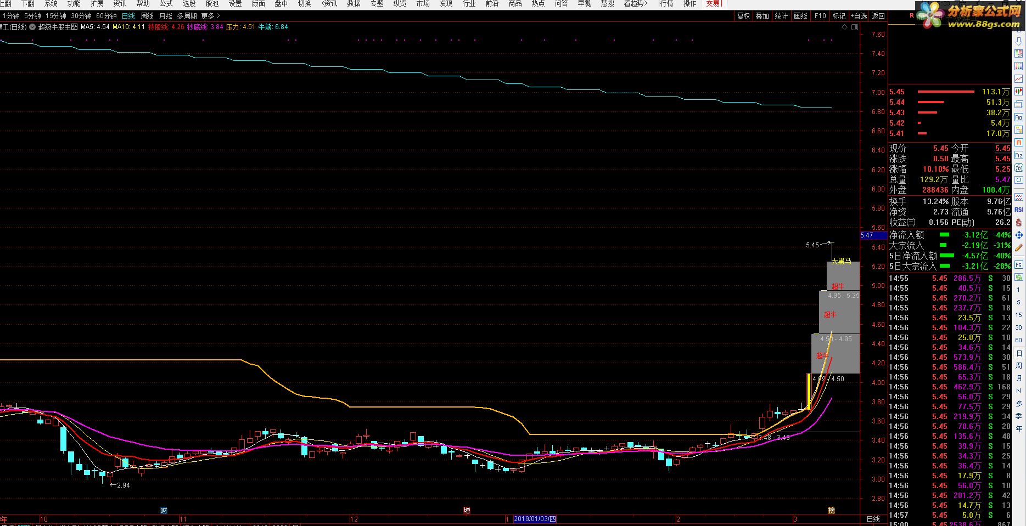This screenshot has width=1026, height=526.
Task: Click the red dollar sign icon
Action: tap(1019, 222)
